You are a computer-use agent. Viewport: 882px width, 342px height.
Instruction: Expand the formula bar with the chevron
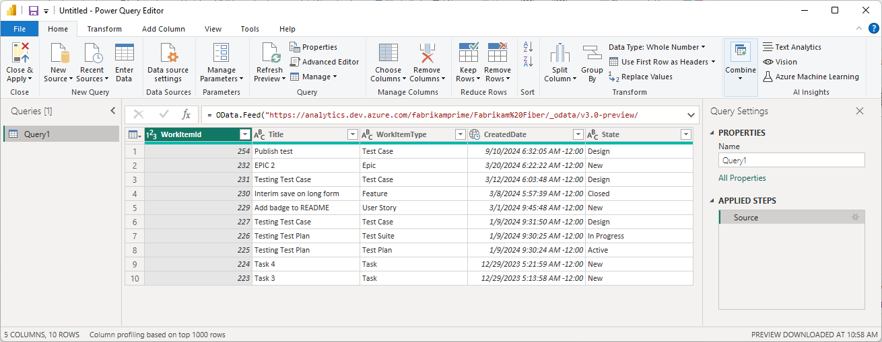point(691,115)
